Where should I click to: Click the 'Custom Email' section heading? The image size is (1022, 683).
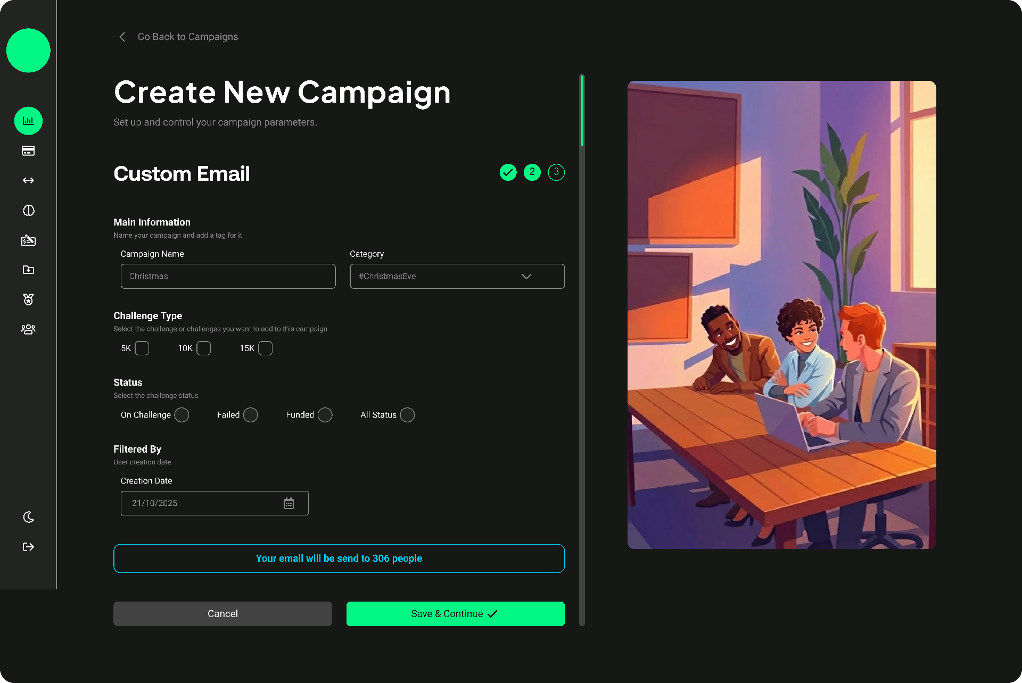pyautogui.click(x=182, y=174)
